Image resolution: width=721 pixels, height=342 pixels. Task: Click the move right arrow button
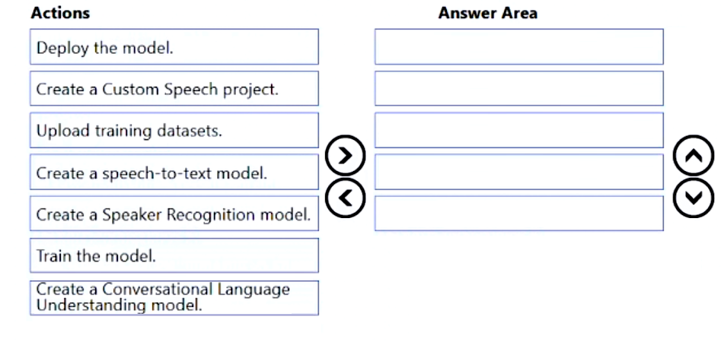[x=345, y=156]
